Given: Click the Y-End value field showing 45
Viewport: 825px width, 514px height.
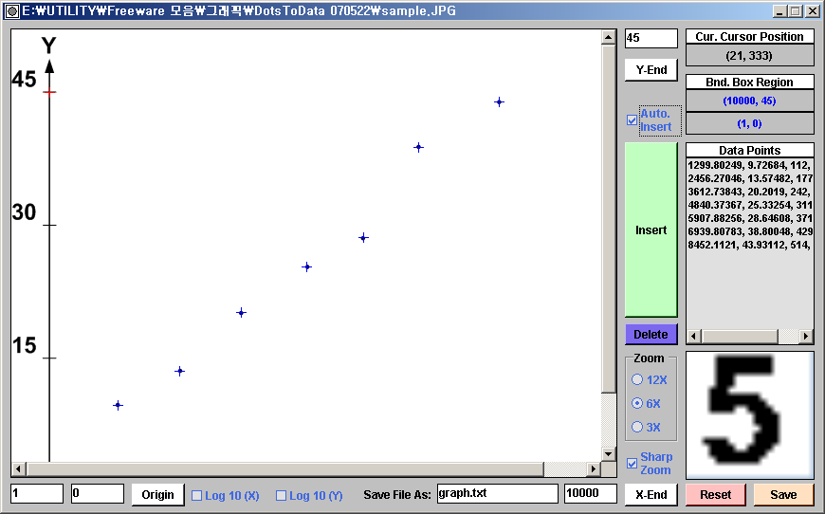Looking at the screenshot, I should click(x=651, y=38).
